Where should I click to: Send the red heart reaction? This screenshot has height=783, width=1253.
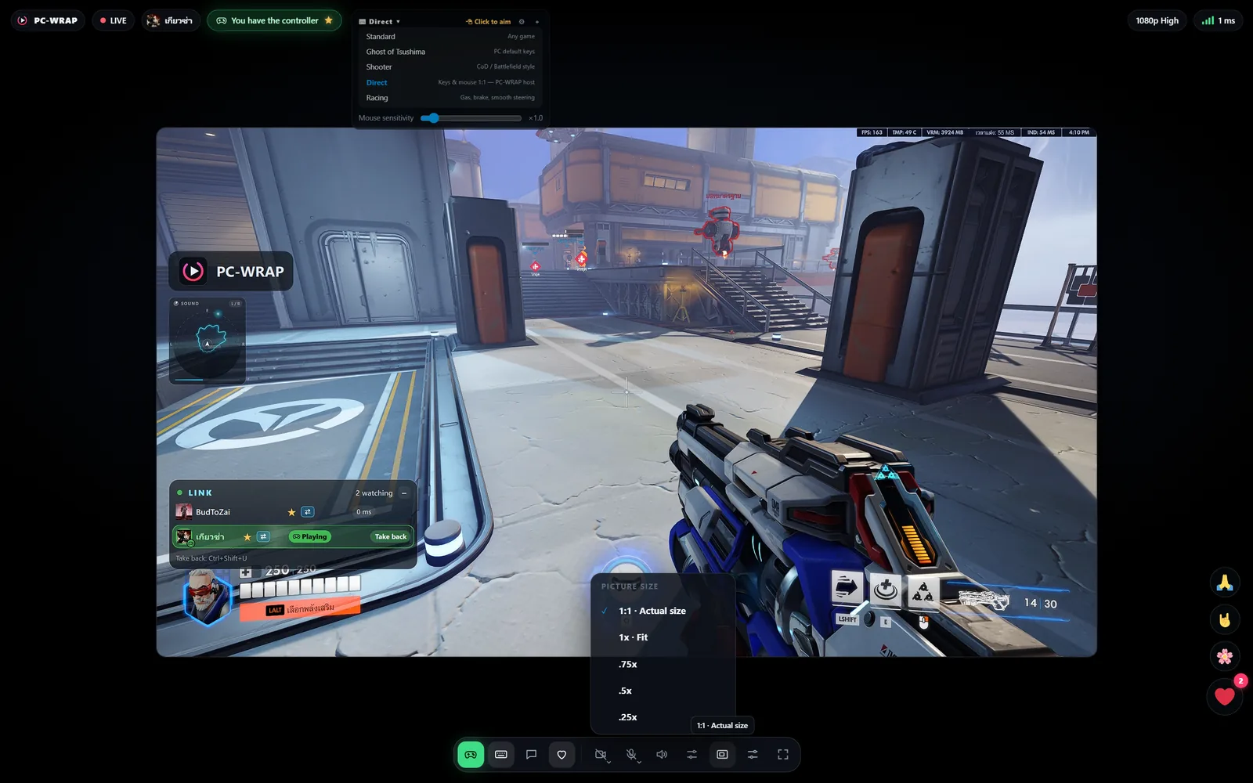pyautogui.click(x=1225, y=696)
